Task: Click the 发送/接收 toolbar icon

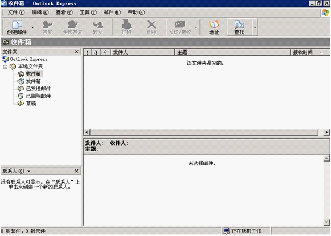Action: pyautogui.click(x=180, y=27)
